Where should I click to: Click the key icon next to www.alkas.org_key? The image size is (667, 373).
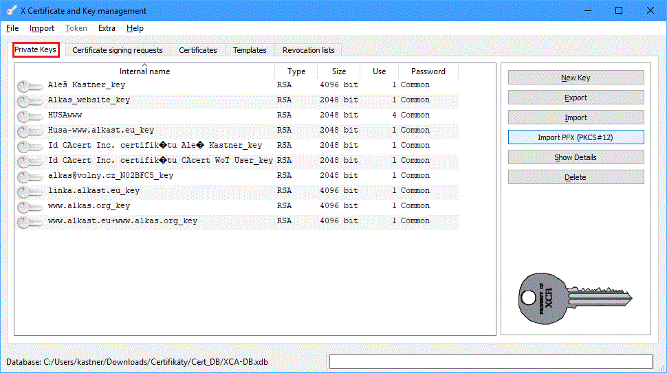[30, 207]
